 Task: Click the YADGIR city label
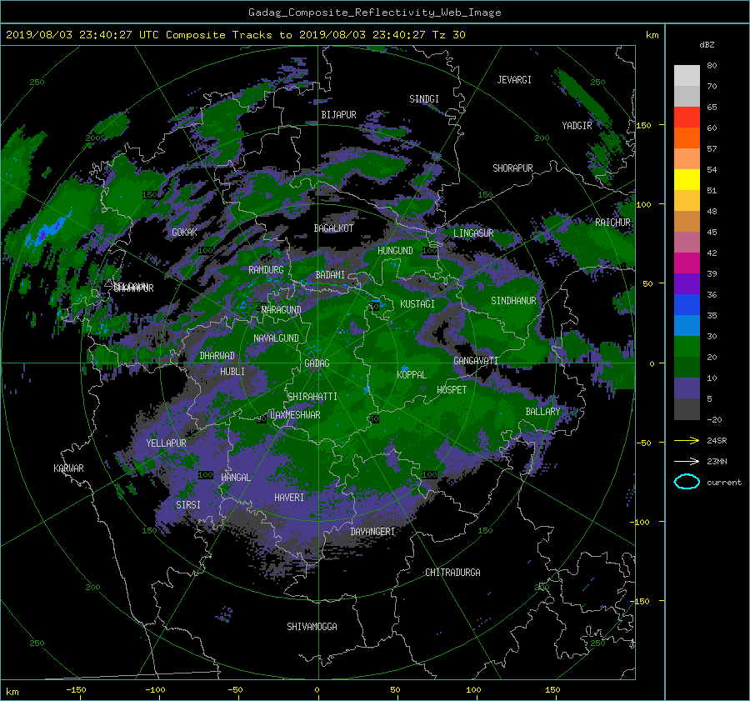pyautogui.click(x=577, y=126)
